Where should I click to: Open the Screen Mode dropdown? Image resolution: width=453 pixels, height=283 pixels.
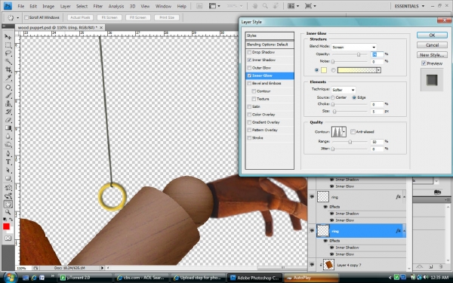310,6
